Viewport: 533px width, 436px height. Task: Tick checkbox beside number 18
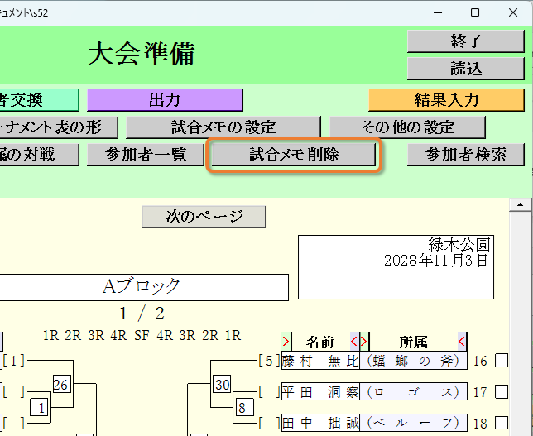coord(502,423)
